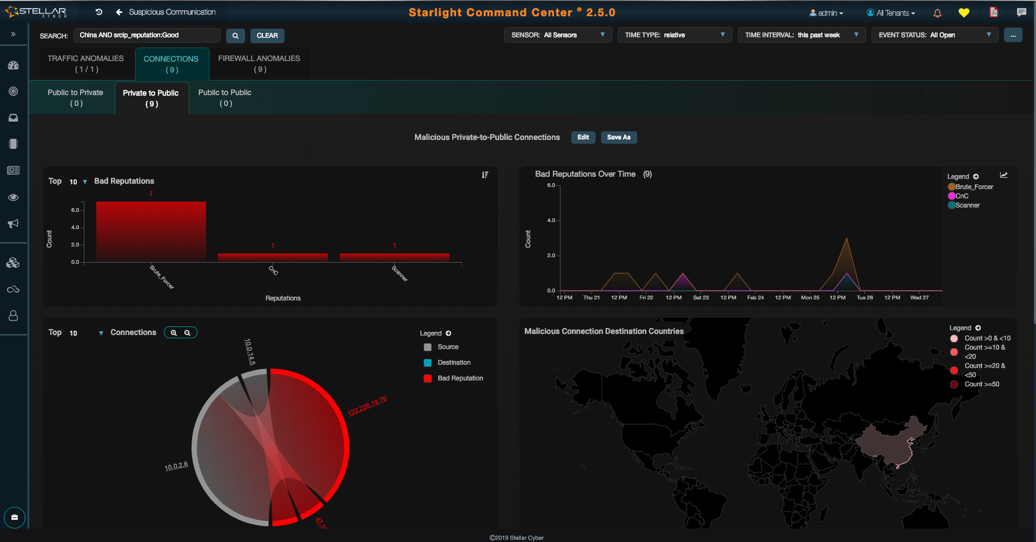This screenshot has width=1036, height=542.
Task: Open the user profile sidebar icon
Action: pos(14,316)
